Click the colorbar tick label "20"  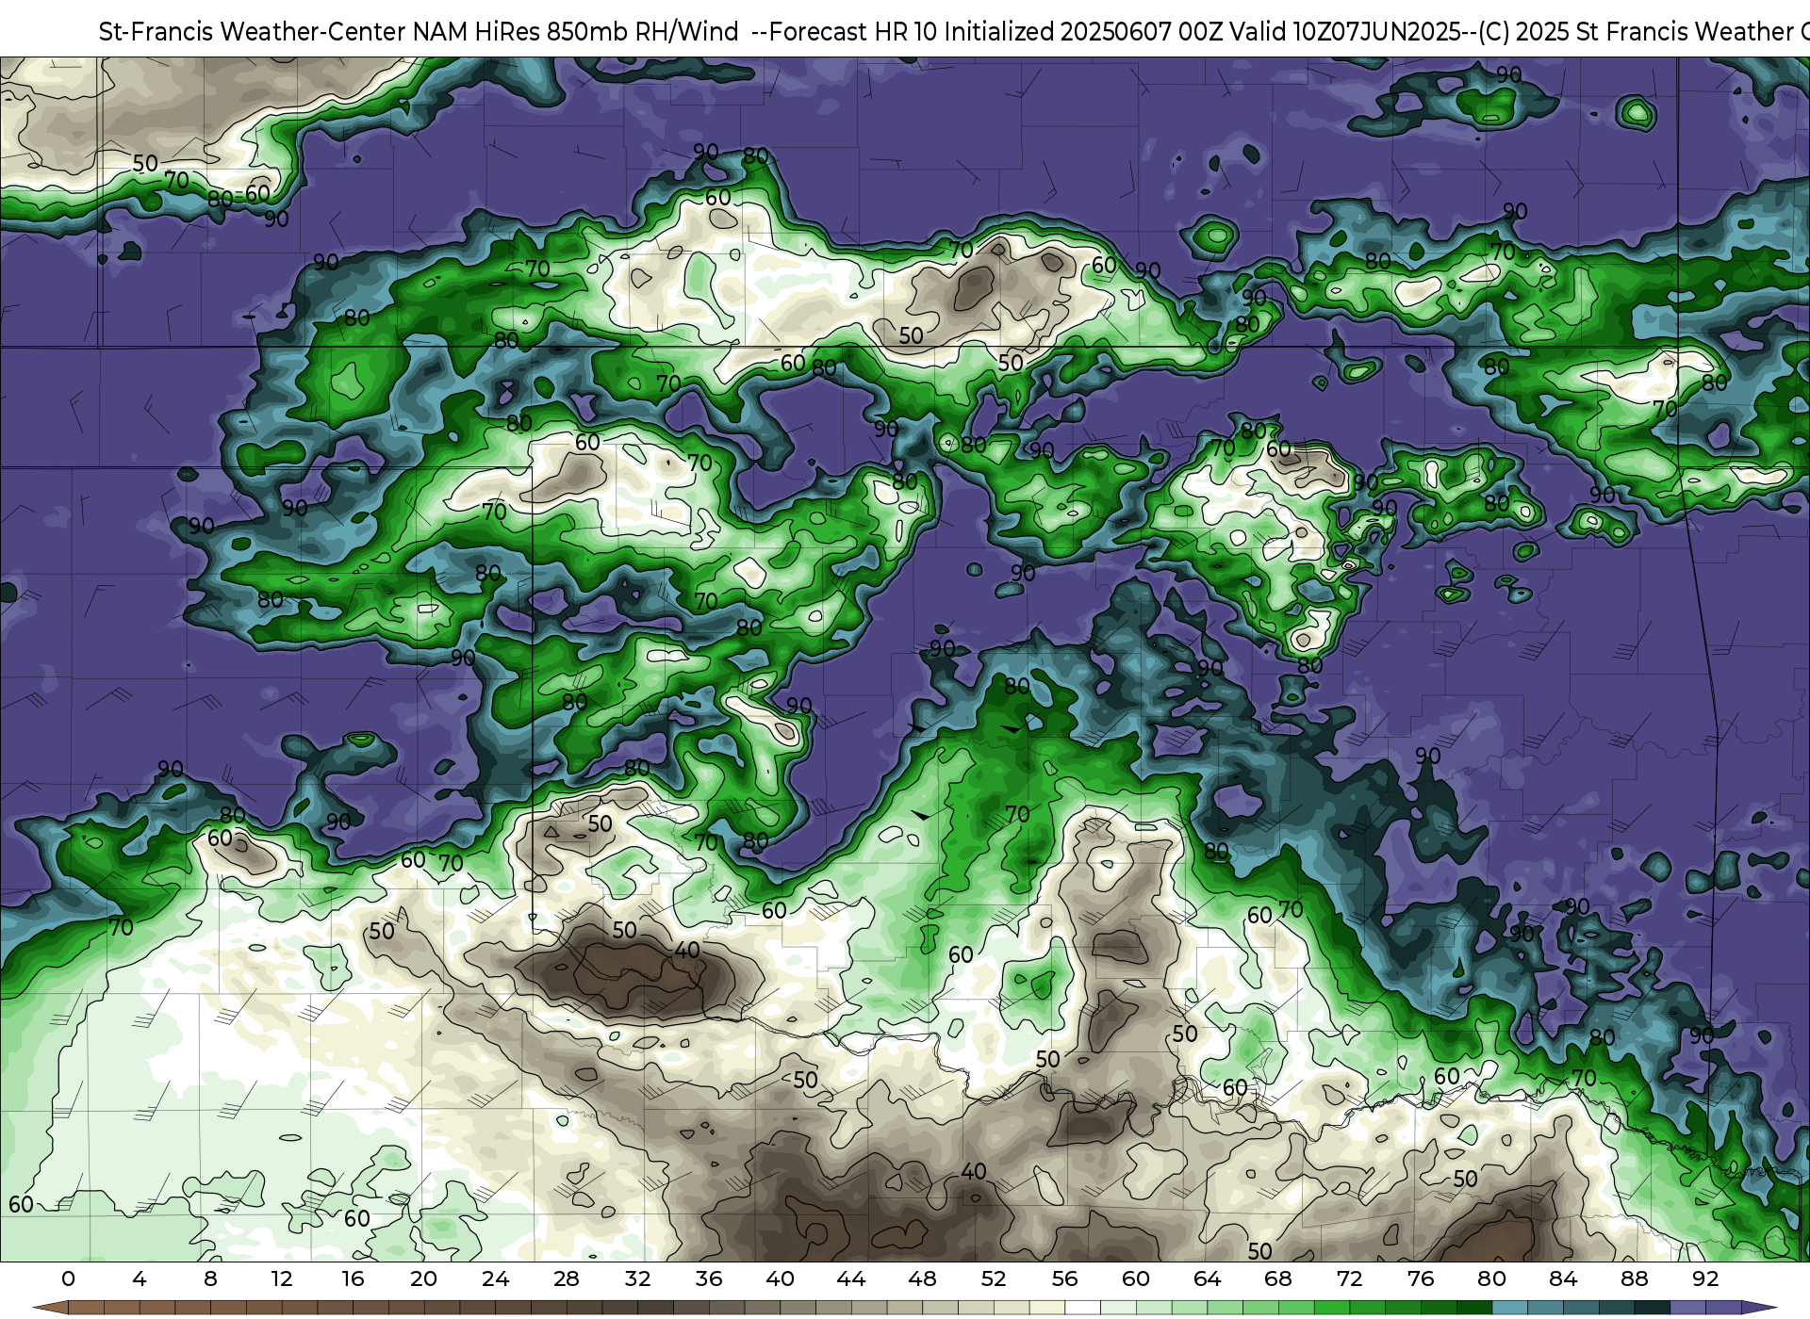424,1278
